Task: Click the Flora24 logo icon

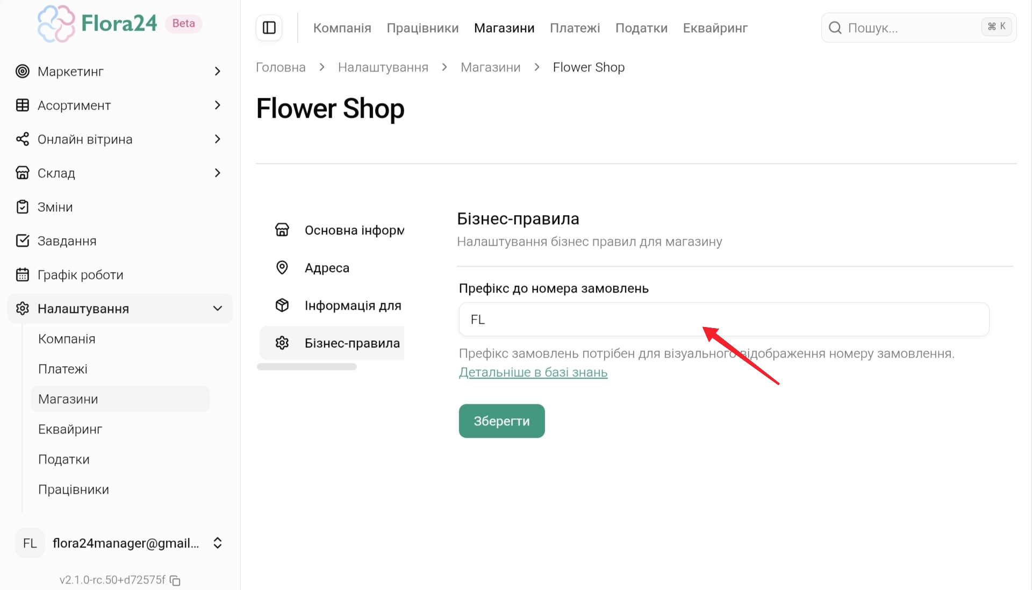Action: coord(56,24)
